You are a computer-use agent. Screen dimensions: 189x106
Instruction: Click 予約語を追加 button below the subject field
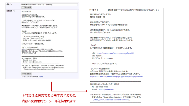point(27,7)
